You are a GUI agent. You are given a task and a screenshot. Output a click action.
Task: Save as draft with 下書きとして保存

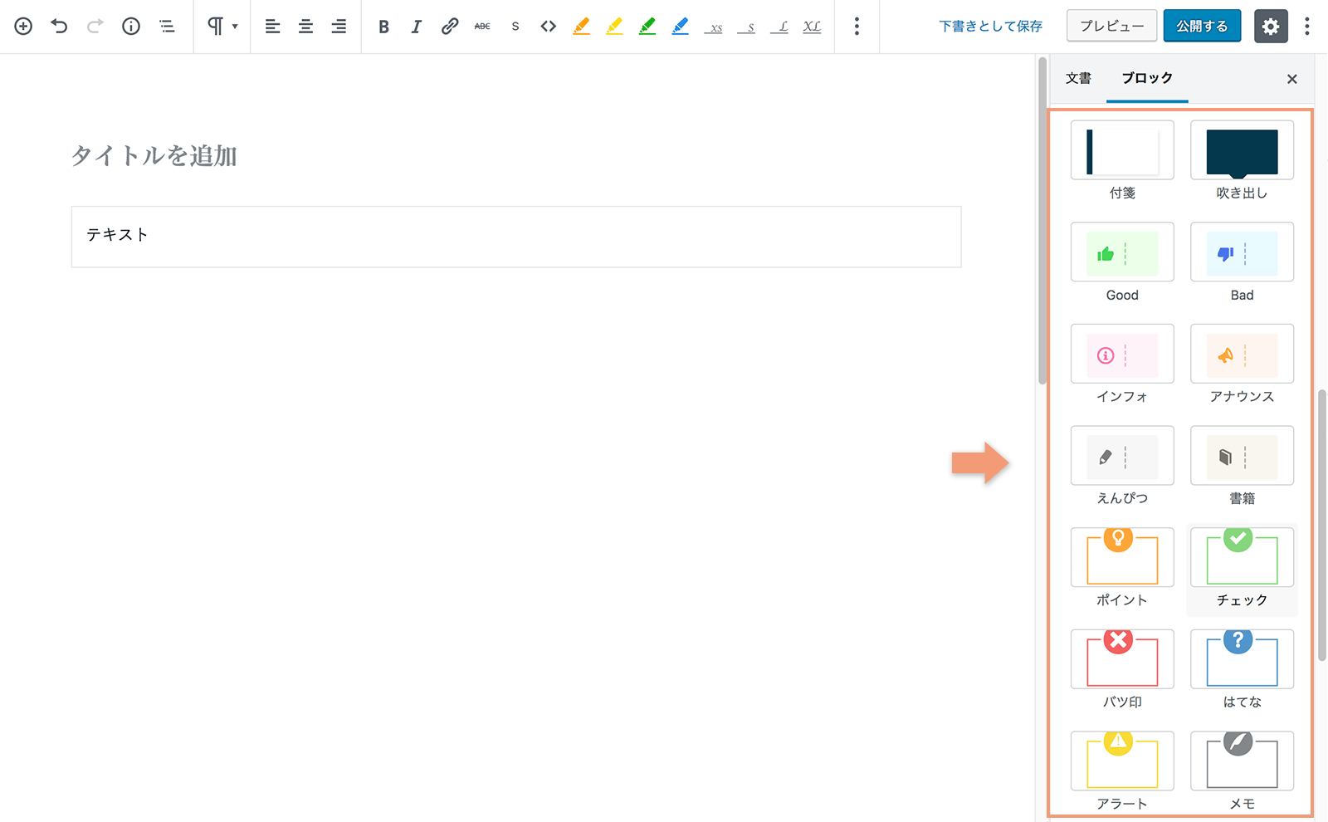(991, 27)
